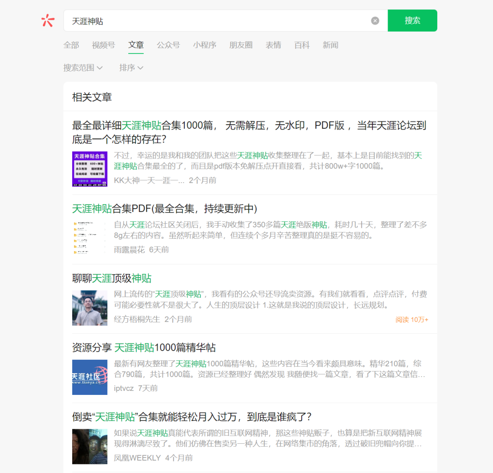Image resolution: width=493 pixels, height=473 pixels.
Task: Click the author name KK大神—天—涯—...
Action: pos(149,180)
